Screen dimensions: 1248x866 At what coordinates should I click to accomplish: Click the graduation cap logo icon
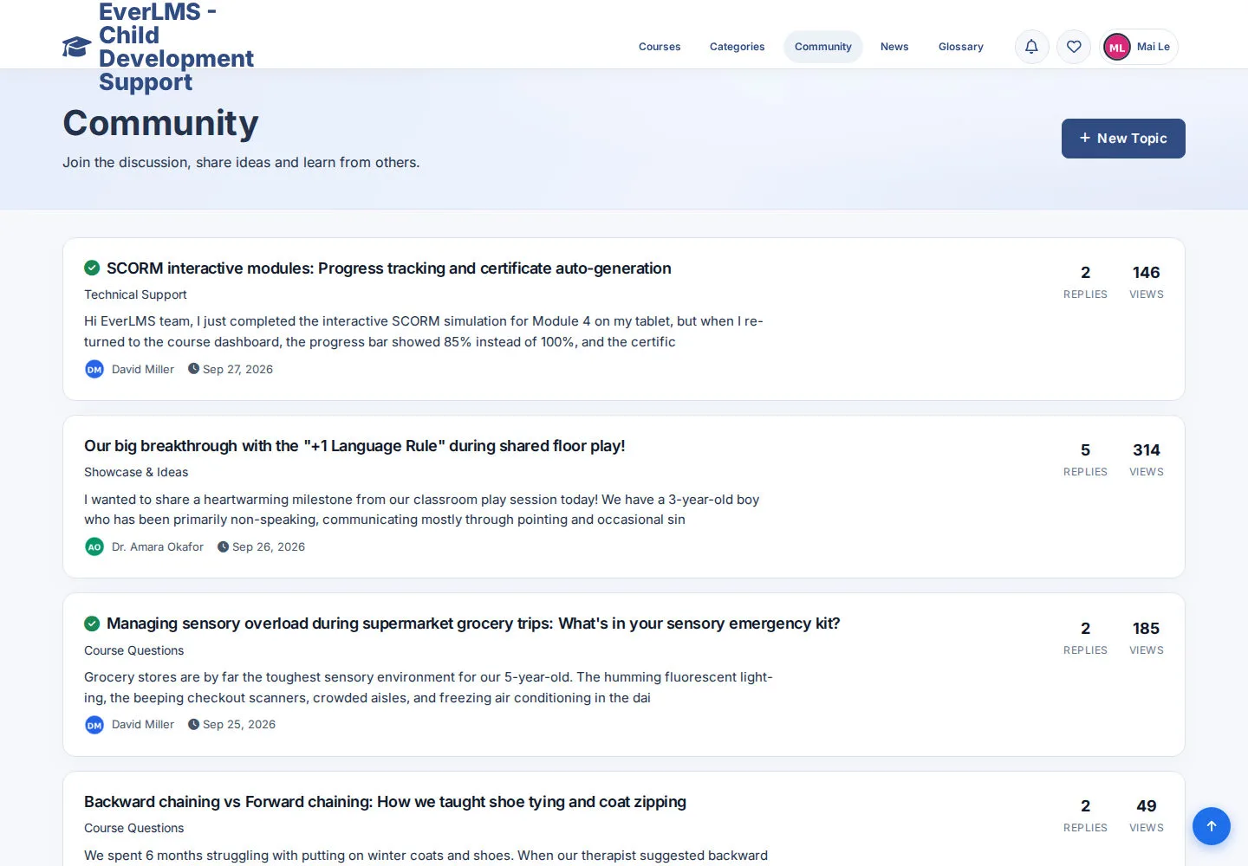[76, 47]
